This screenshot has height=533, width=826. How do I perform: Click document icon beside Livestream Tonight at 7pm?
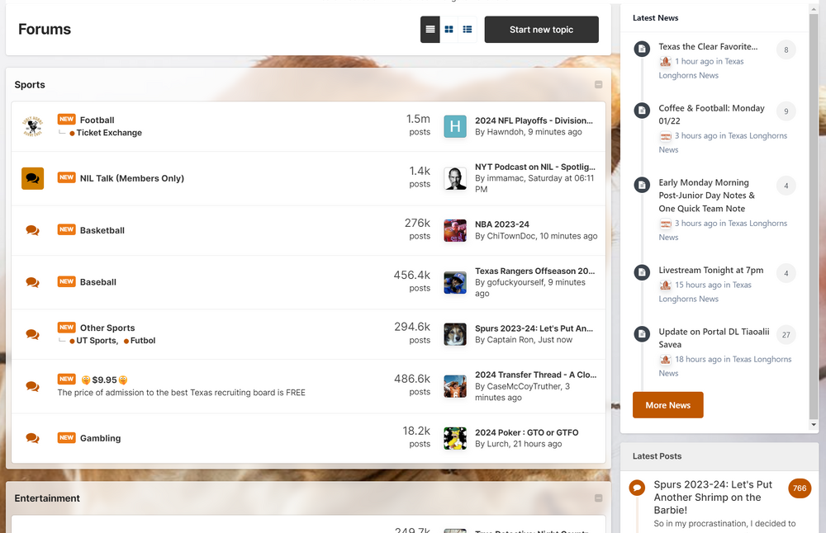pyautogui.click(x=642, y=272)
